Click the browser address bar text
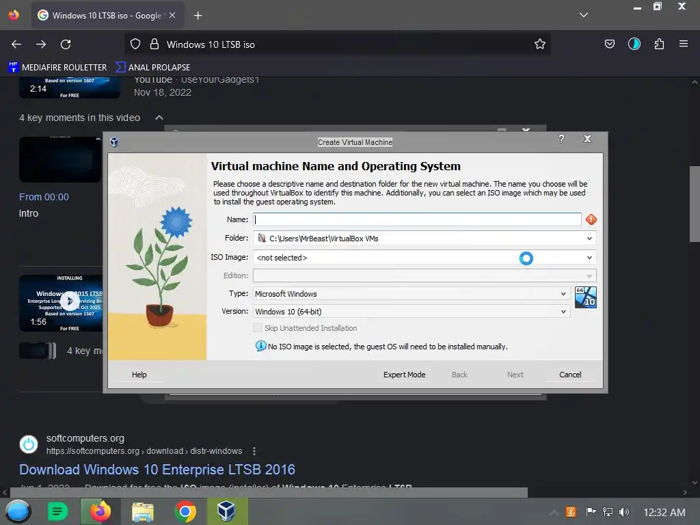This screenshot has height=525, width=700. [x=211, y=44]
